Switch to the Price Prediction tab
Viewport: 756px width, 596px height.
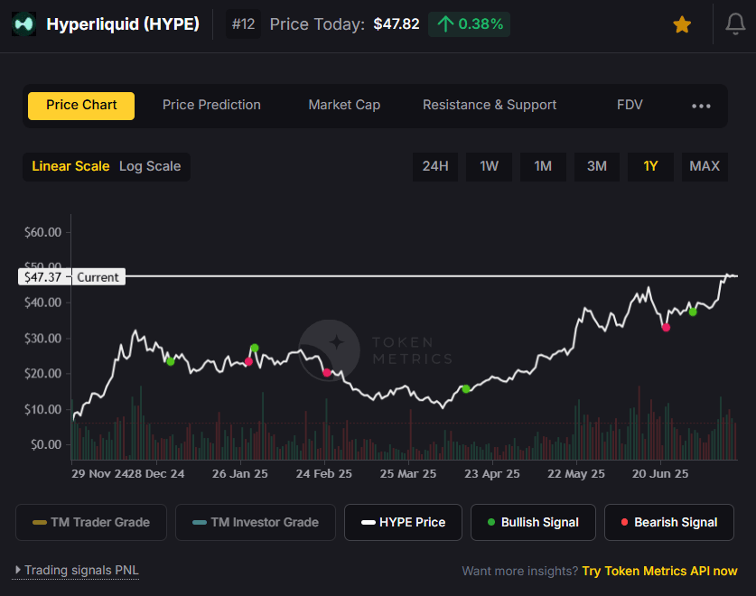pos(211,105)
